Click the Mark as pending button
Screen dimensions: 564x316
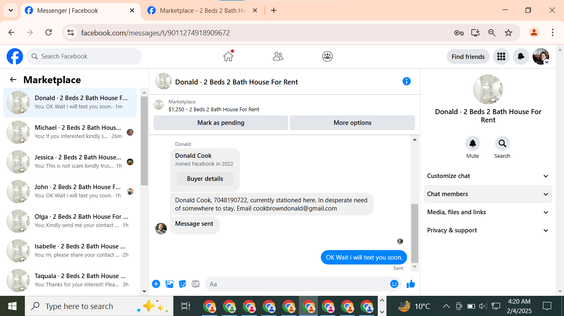tap(221, 123)
